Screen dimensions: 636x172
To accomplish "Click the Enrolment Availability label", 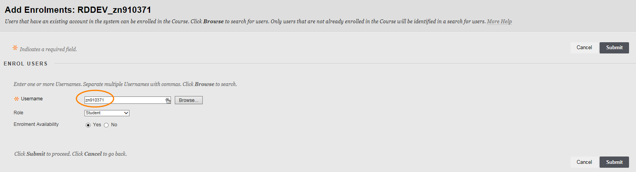I will [36, 124].
